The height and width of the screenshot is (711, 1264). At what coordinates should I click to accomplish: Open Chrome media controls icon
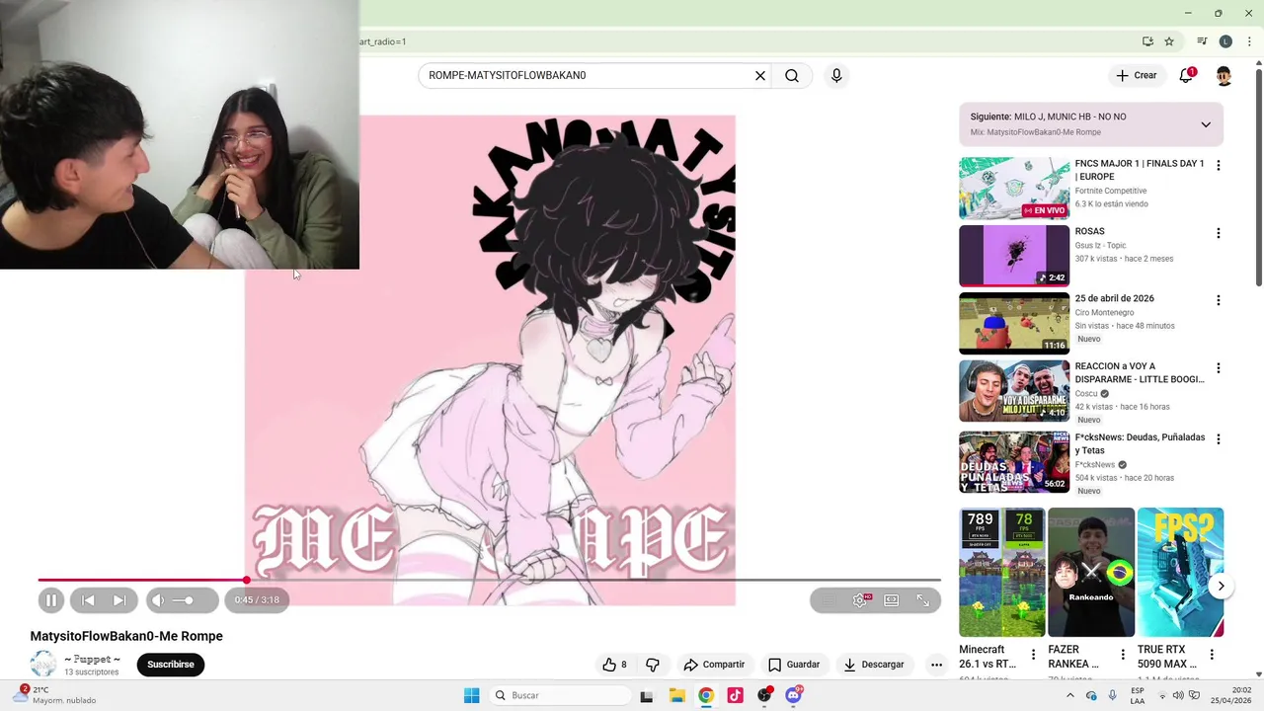pos(1202,41)
